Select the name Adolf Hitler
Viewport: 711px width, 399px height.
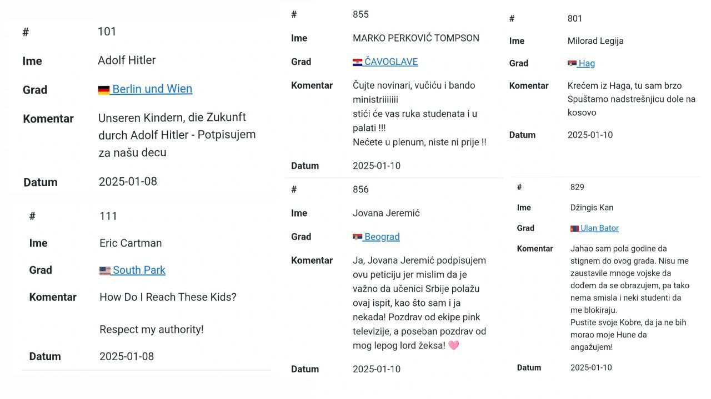127,60
